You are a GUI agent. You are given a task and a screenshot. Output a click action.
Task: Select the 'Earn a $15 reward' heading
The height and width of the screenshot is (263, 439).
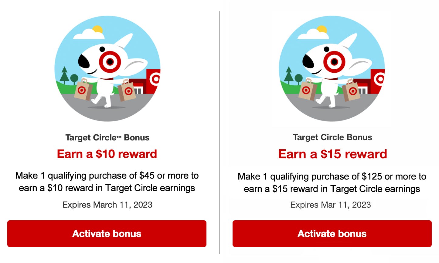332,154
